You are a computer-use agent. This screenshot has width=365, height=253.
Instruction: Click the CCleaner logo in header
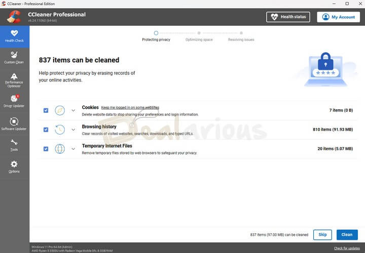pyautogui.click(x=14, y=17)
